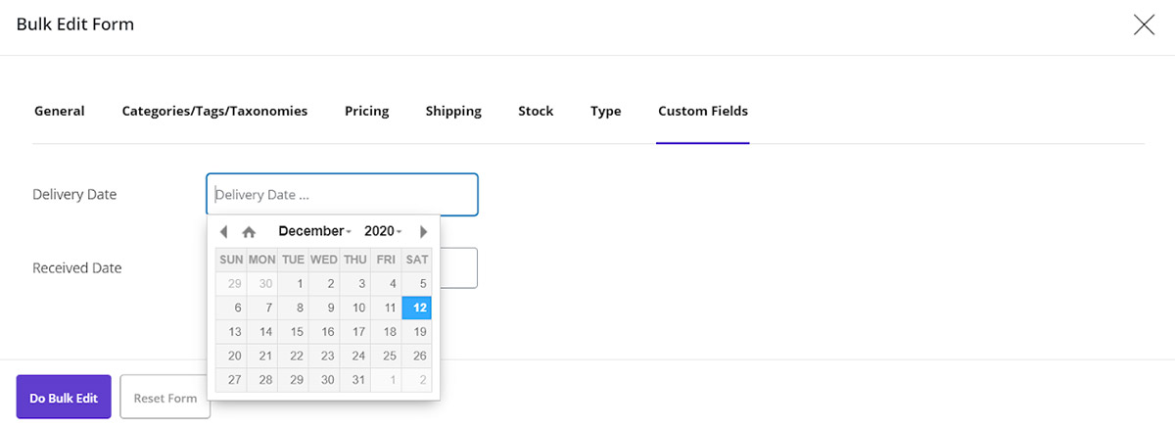1175x429 pixels.
Task: Click the Reset Form button
Action: tap(164, 398)
